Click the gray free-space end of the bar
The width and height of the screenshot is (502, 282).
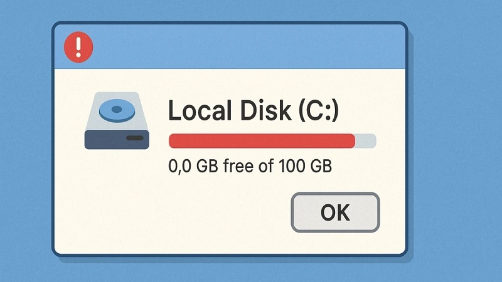point(366,141)
